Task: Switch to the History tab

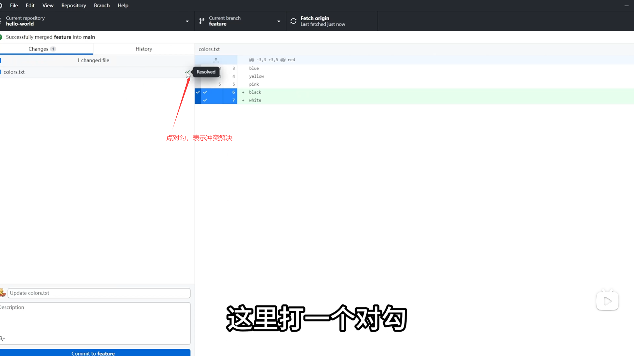Action: coord(144,49)
